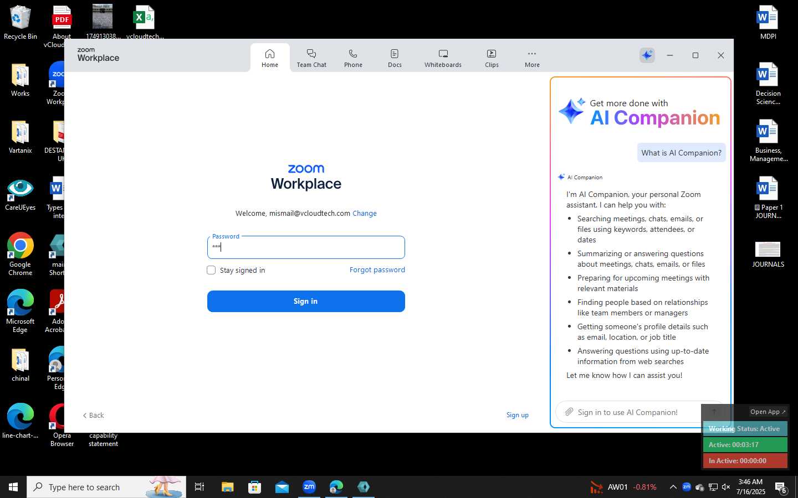This screenshot has width=798, height=498.
Task: Select the chinal folder icon
Action: [x=21, y=366]
